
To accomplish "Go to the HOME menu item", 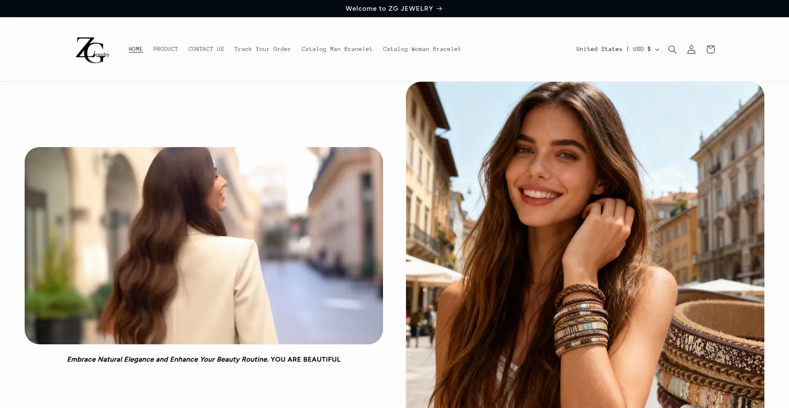I will [136, 49].
